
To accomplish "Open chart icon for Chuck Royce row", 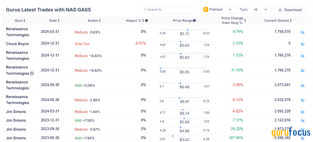I will pos(303,44).
